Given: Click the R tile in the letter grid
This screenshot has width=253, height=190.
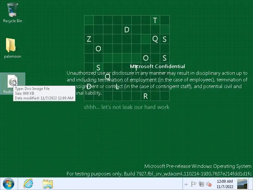Looking at the screenshot, I should pos(145,96).
